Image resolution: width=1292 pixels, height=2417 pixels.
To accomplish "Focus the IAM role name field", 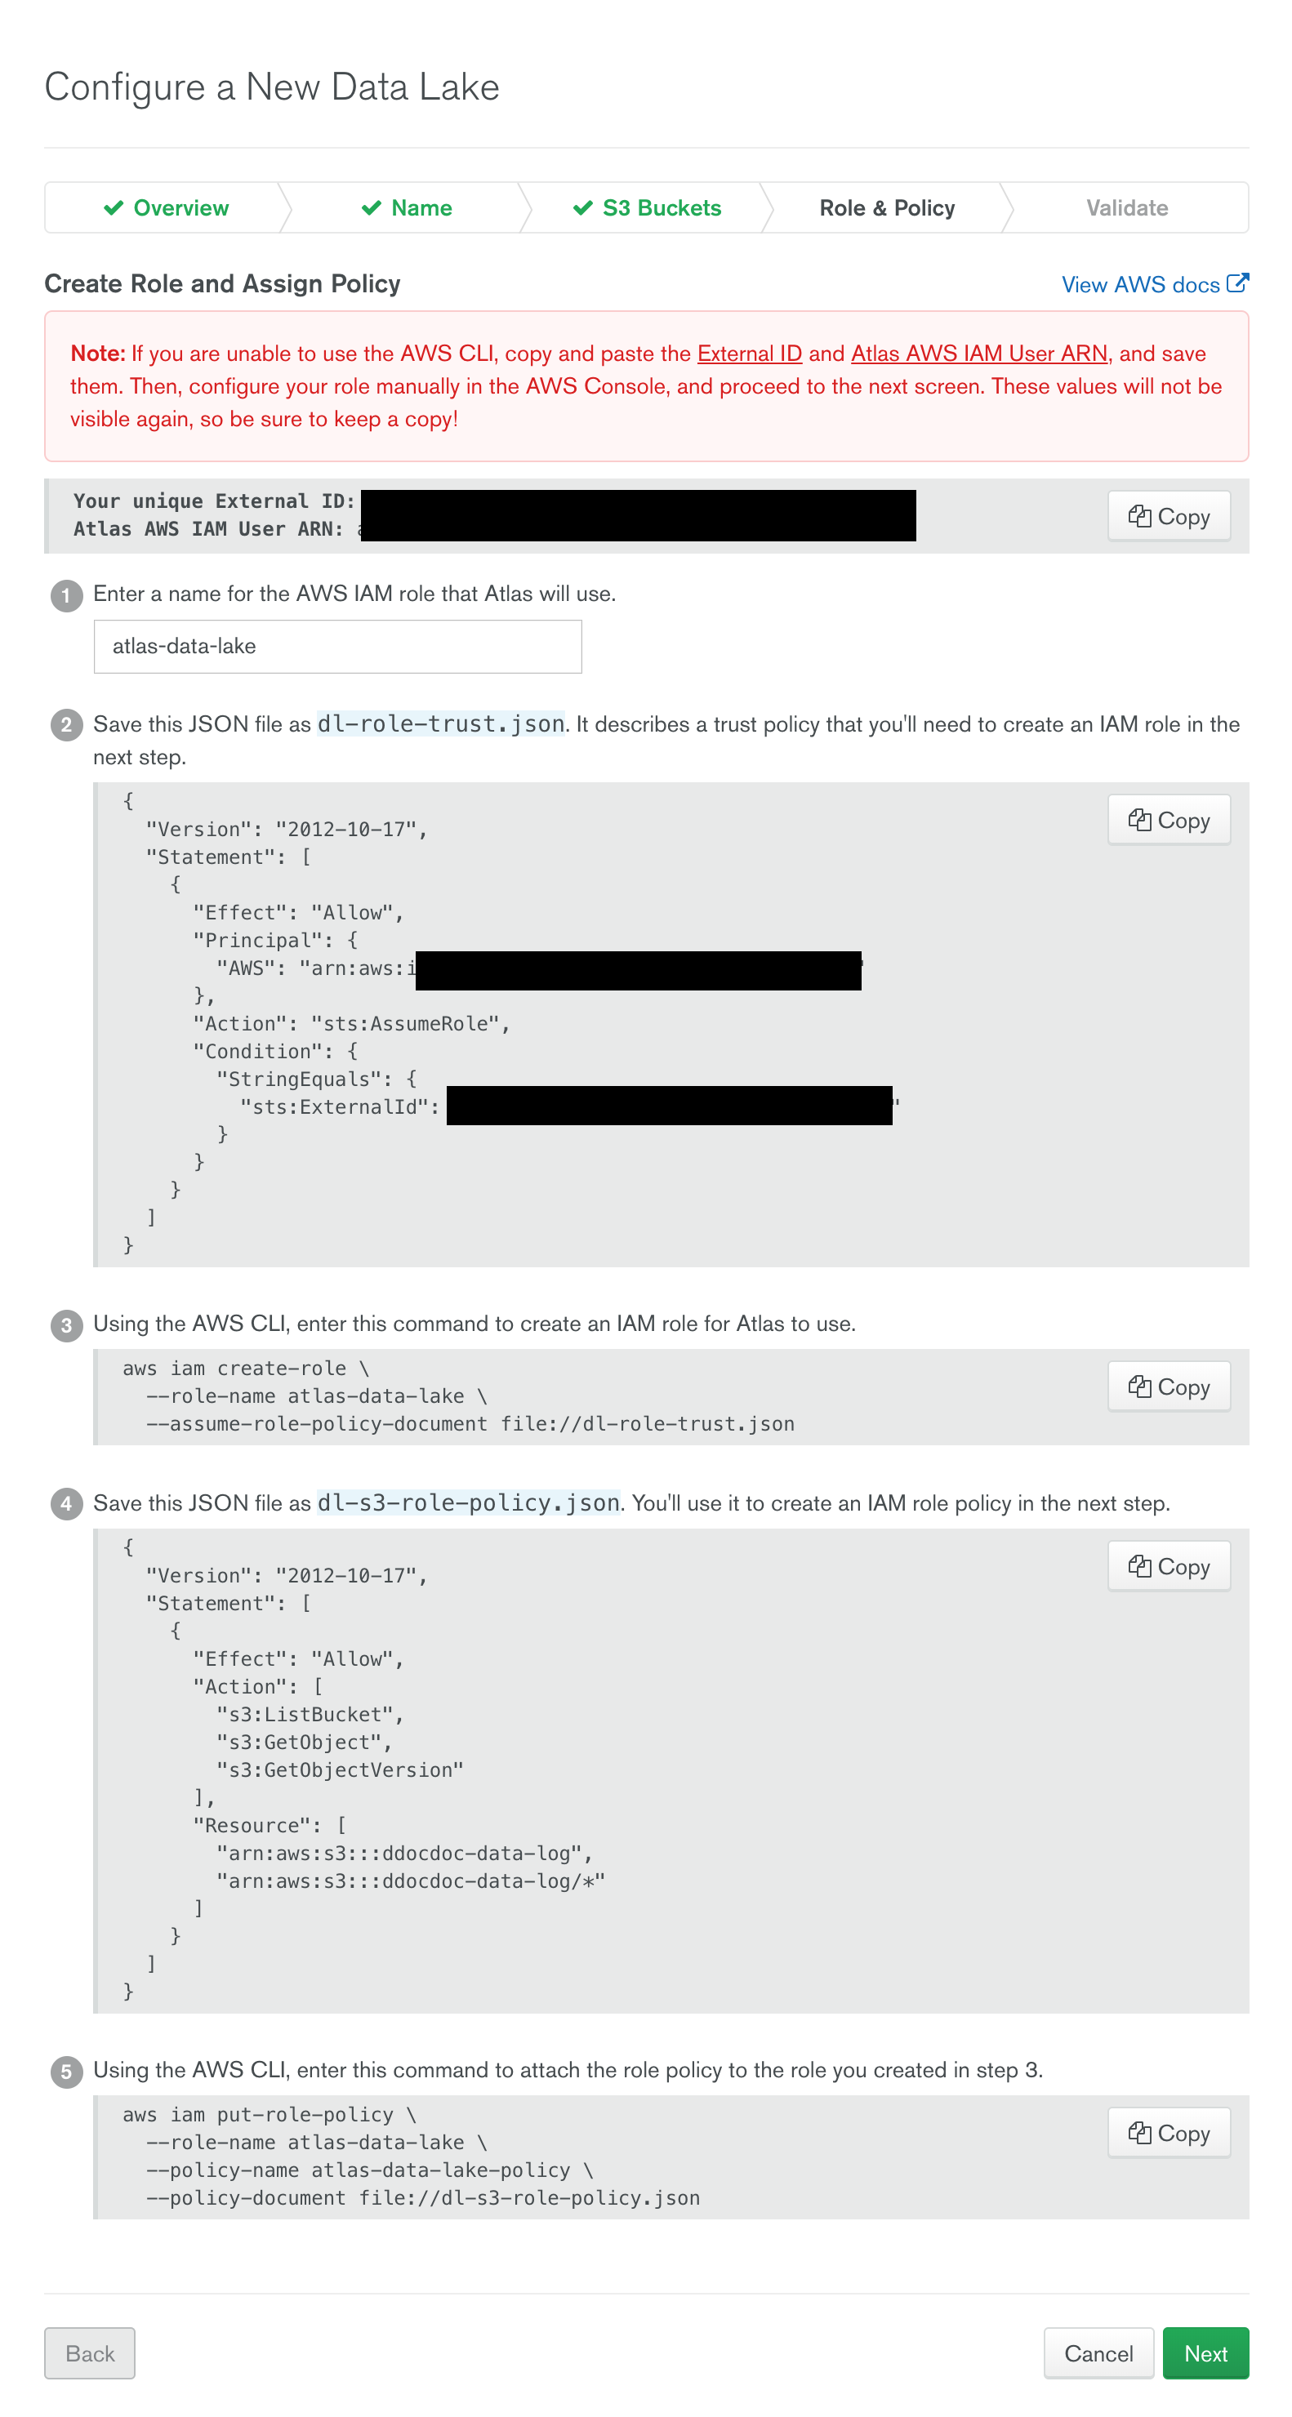I will (x=338, y=647).
